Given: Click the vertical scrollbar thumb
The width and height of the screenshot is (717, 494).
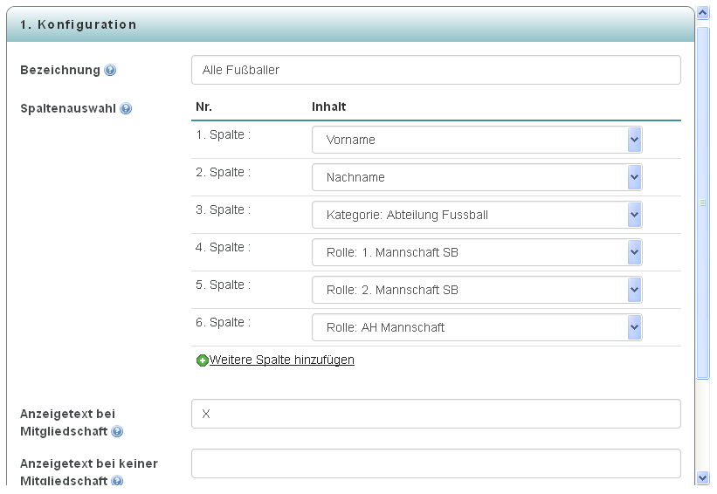Looking at the screenshot, I should [702, 202].
